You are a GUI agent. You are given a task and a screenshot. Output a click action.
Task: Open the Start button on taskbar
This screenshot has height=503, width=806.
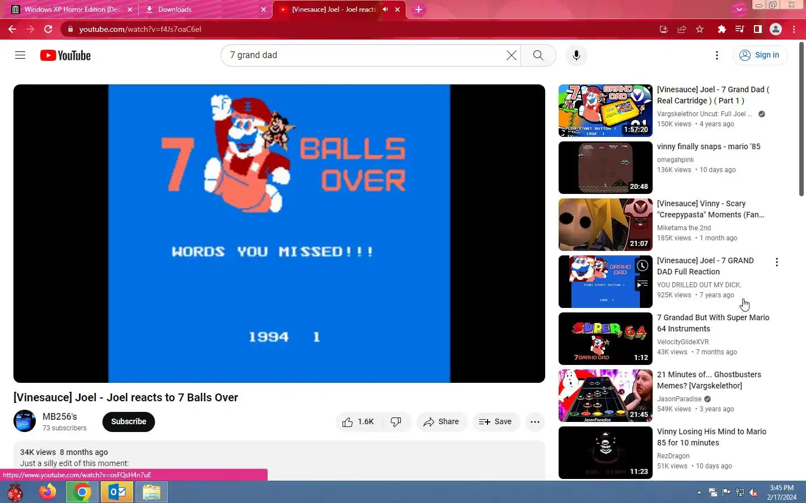click(x=15, y=492)
